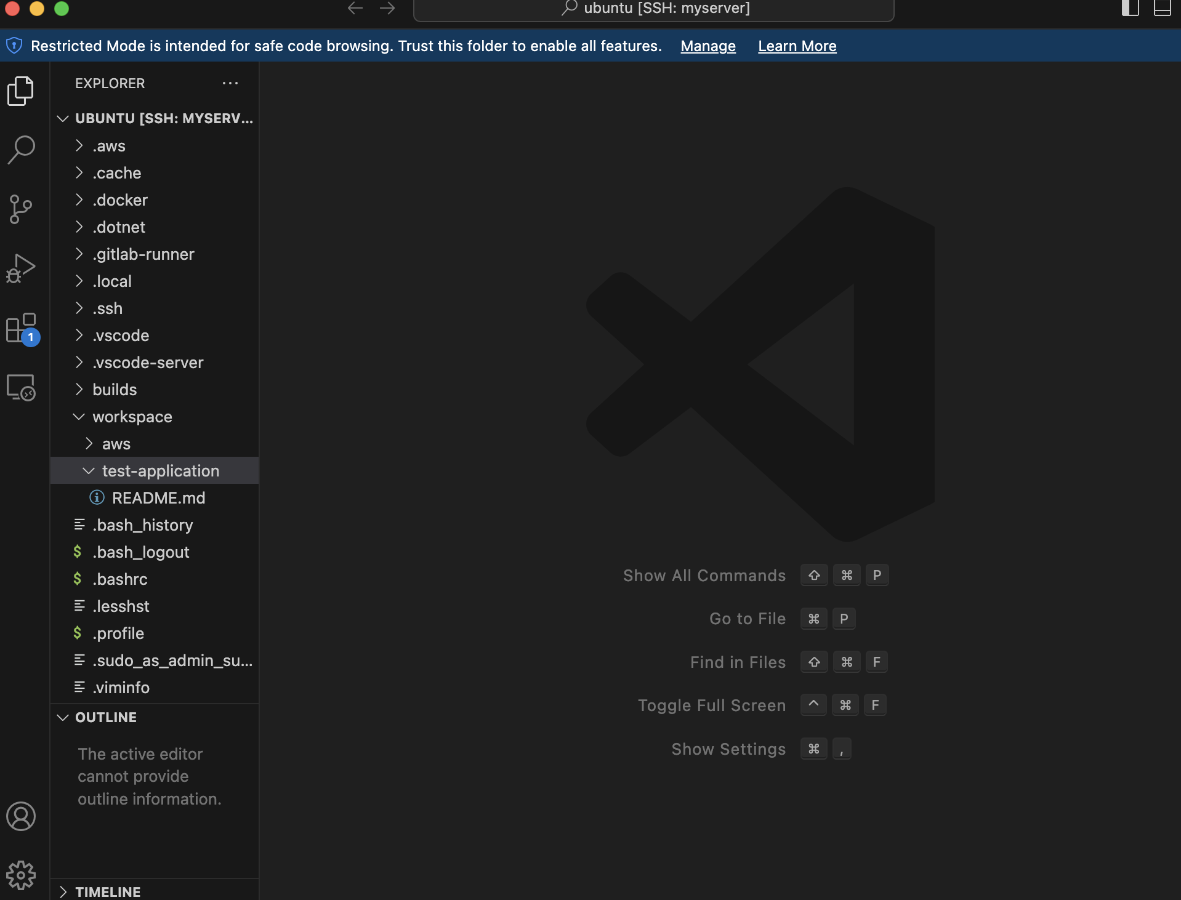Open the Manage gear icon
The height and width of the screenshot is (900, 1181).
click(21, 875)
